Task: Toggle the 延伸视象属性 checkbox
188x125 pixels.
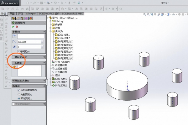Action: (19, 90)
